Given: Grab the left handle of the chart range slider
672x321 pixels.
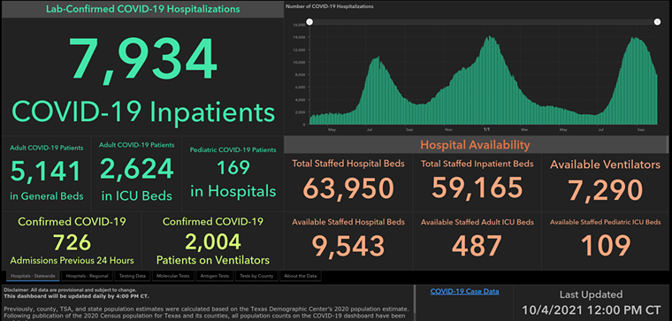Looking at the screenshot, I should [309, 22].
